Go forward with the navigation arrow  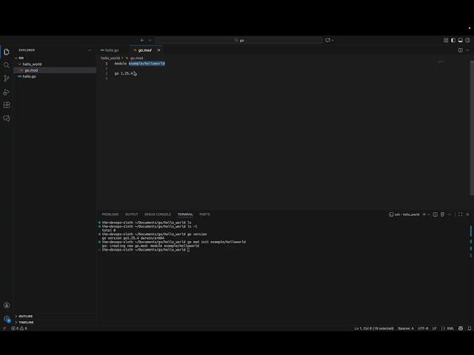150,40
